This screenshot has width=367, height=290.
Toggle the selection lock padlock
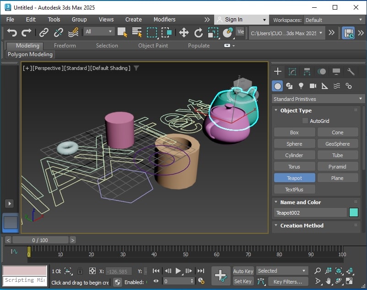coord(80,271)
